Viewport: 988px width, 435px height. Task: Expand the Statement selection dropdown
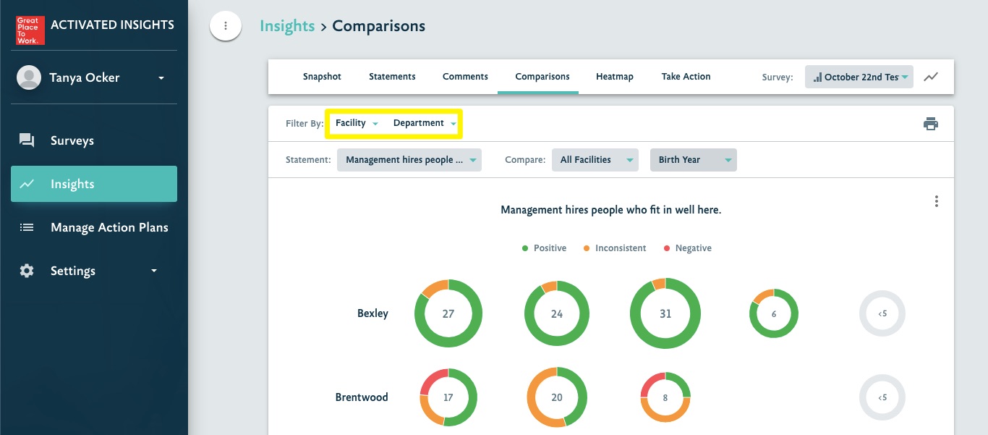(x=409, y=160)
